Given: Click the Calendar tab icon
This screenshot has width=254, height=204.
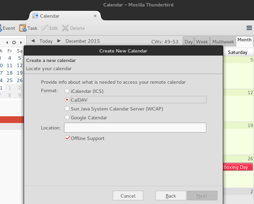Looking at the screenshot, I should point(35,16).
